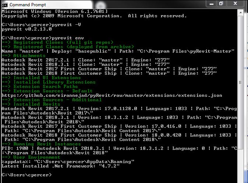The width and height of the screenshot is (248, 183).
Task: Click the 'Revit Content 2017' path line
Action: coord(82,131)
